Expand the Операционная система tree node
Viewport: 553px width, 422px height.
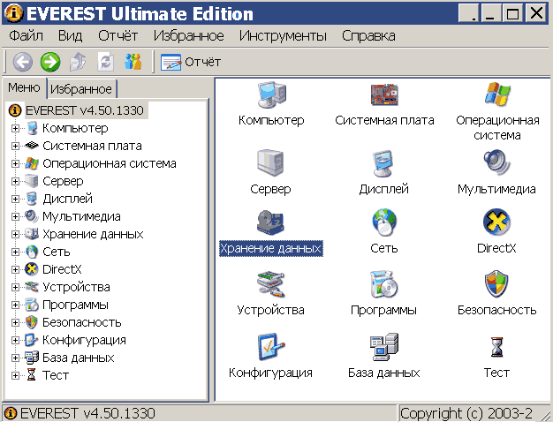tap(15, 163)
